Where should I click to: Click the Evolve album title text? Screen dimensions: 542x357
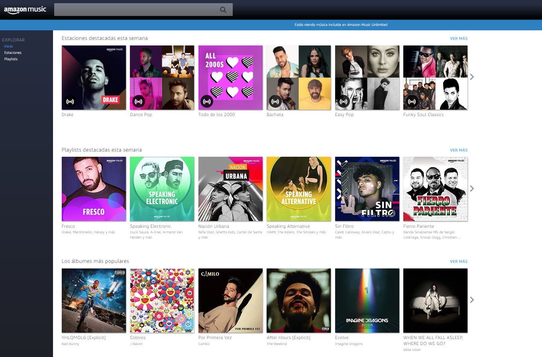(342, 337)
